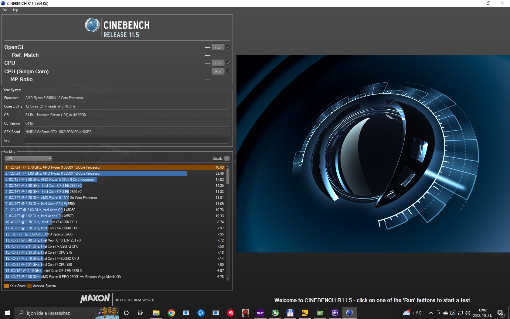The width and height of the screenshot is (510, 319).
Task: Open Cortana from the taskbar
Action: 126,313
